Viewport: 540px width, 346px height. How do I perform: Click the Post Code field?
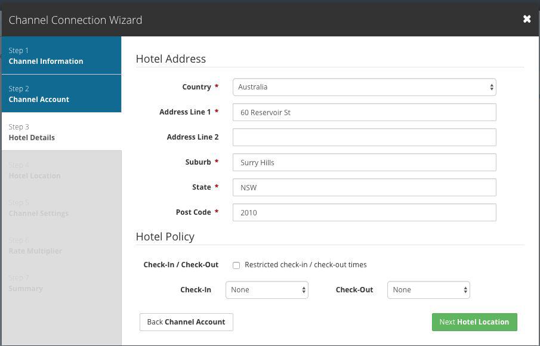click(364, 212)
